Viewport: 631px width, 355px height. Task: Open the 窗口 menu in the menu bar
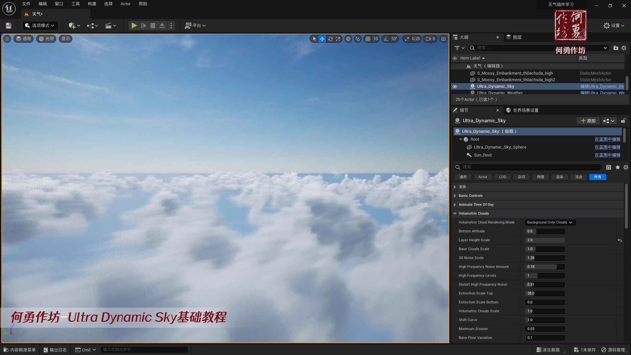(x=59, y=4)
